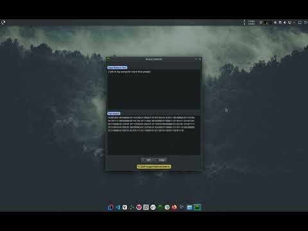
Task: Click inside the input text area
Action: tap(154, 89)
